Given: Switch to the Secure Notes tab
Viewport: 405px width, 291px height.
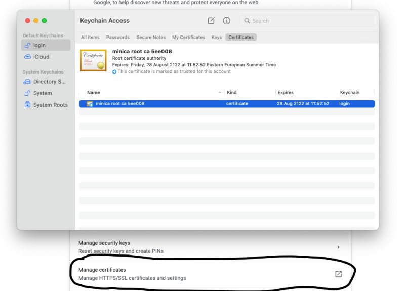Looking at the screenshot, I should pyautogui.click(x=151, y=37).
